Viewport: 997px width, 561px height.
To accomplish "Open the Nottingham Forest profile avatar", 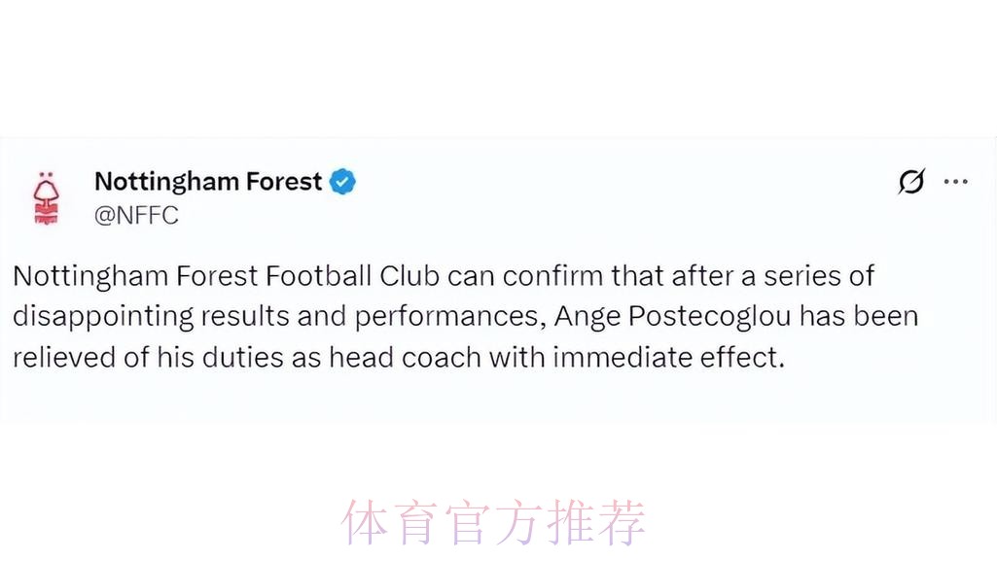I will pos(45,197).
